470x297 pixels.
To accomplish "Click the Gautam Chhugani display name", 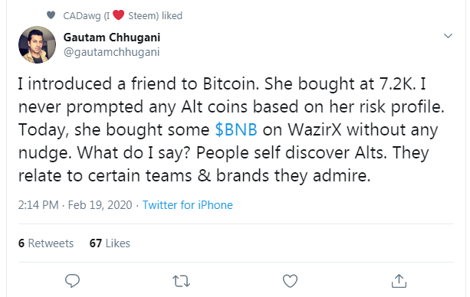I will click(112, 38).
